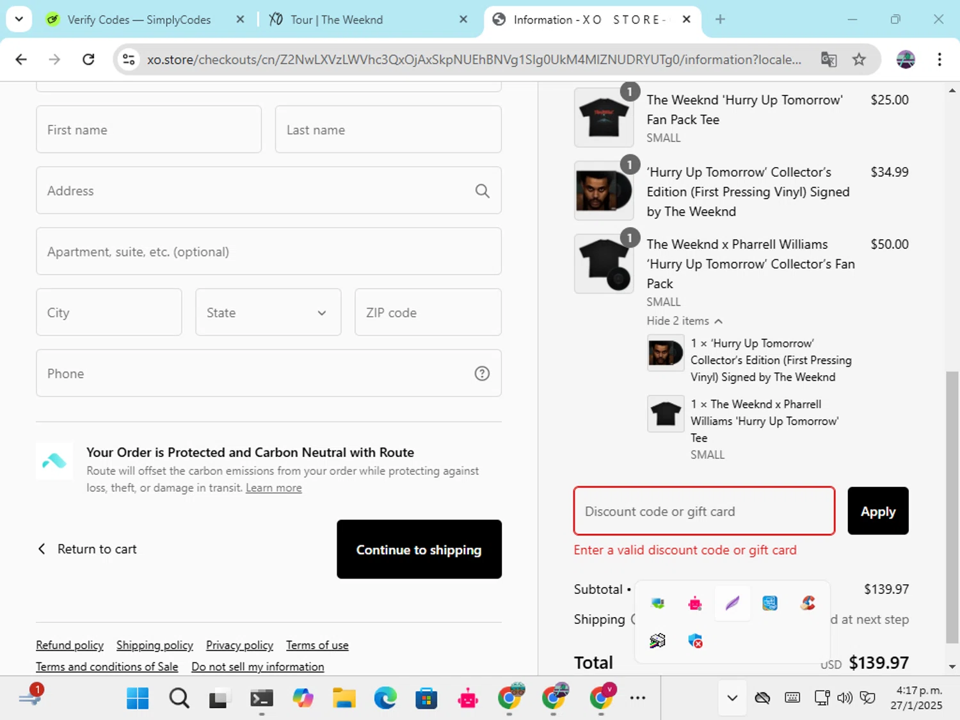Image resolution: width=960 pixels, height=720 pixels.
Task: Open a new browser tab
Action: click(x=720, y=19)
